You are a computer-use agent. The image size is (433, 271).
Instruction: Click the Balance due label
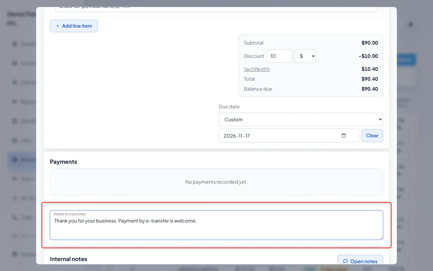[x=258, y=89]
